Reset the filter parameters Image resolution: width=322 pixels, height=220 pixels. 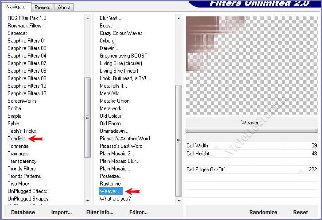point(300,212)
